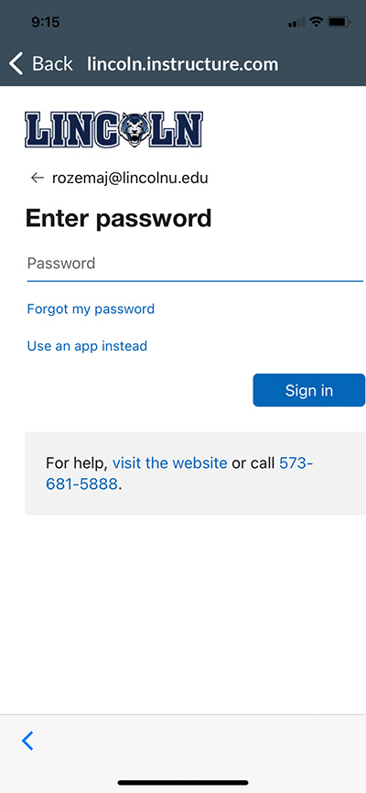Tap the cellular signal bars icon
The image size is (366, 793).
click(296, 22)
